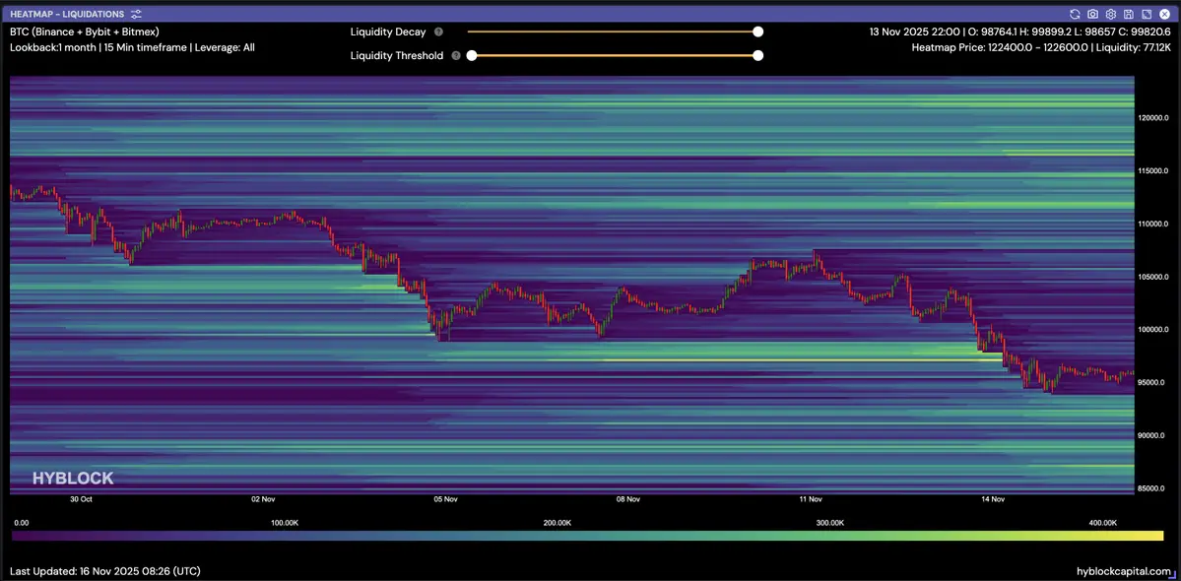Show help for Liquidity Threshold

(456, 55)
